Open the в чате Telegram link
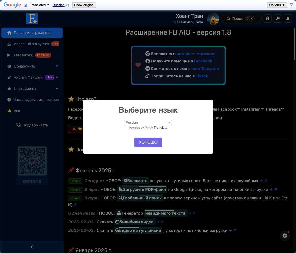This screenshot has width=296, height=253. (x=203, y=68)
